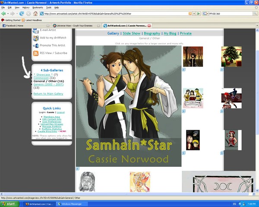Open the My Blog link
The height and width of the screenshot is (207, 259).
(170, 33)
